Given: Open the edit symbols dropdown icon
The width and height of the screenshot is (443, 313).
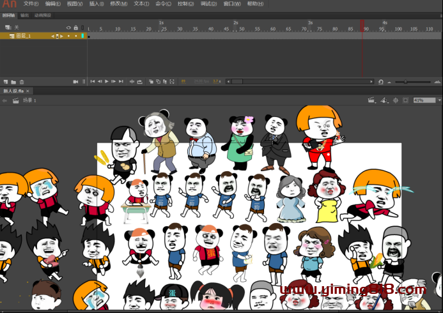Looking at the screenshot, I should [x=384, y=100].
